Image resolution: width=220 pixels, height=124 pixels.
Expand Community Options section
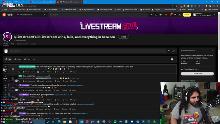pyautogui.click(x=197, y=81)
